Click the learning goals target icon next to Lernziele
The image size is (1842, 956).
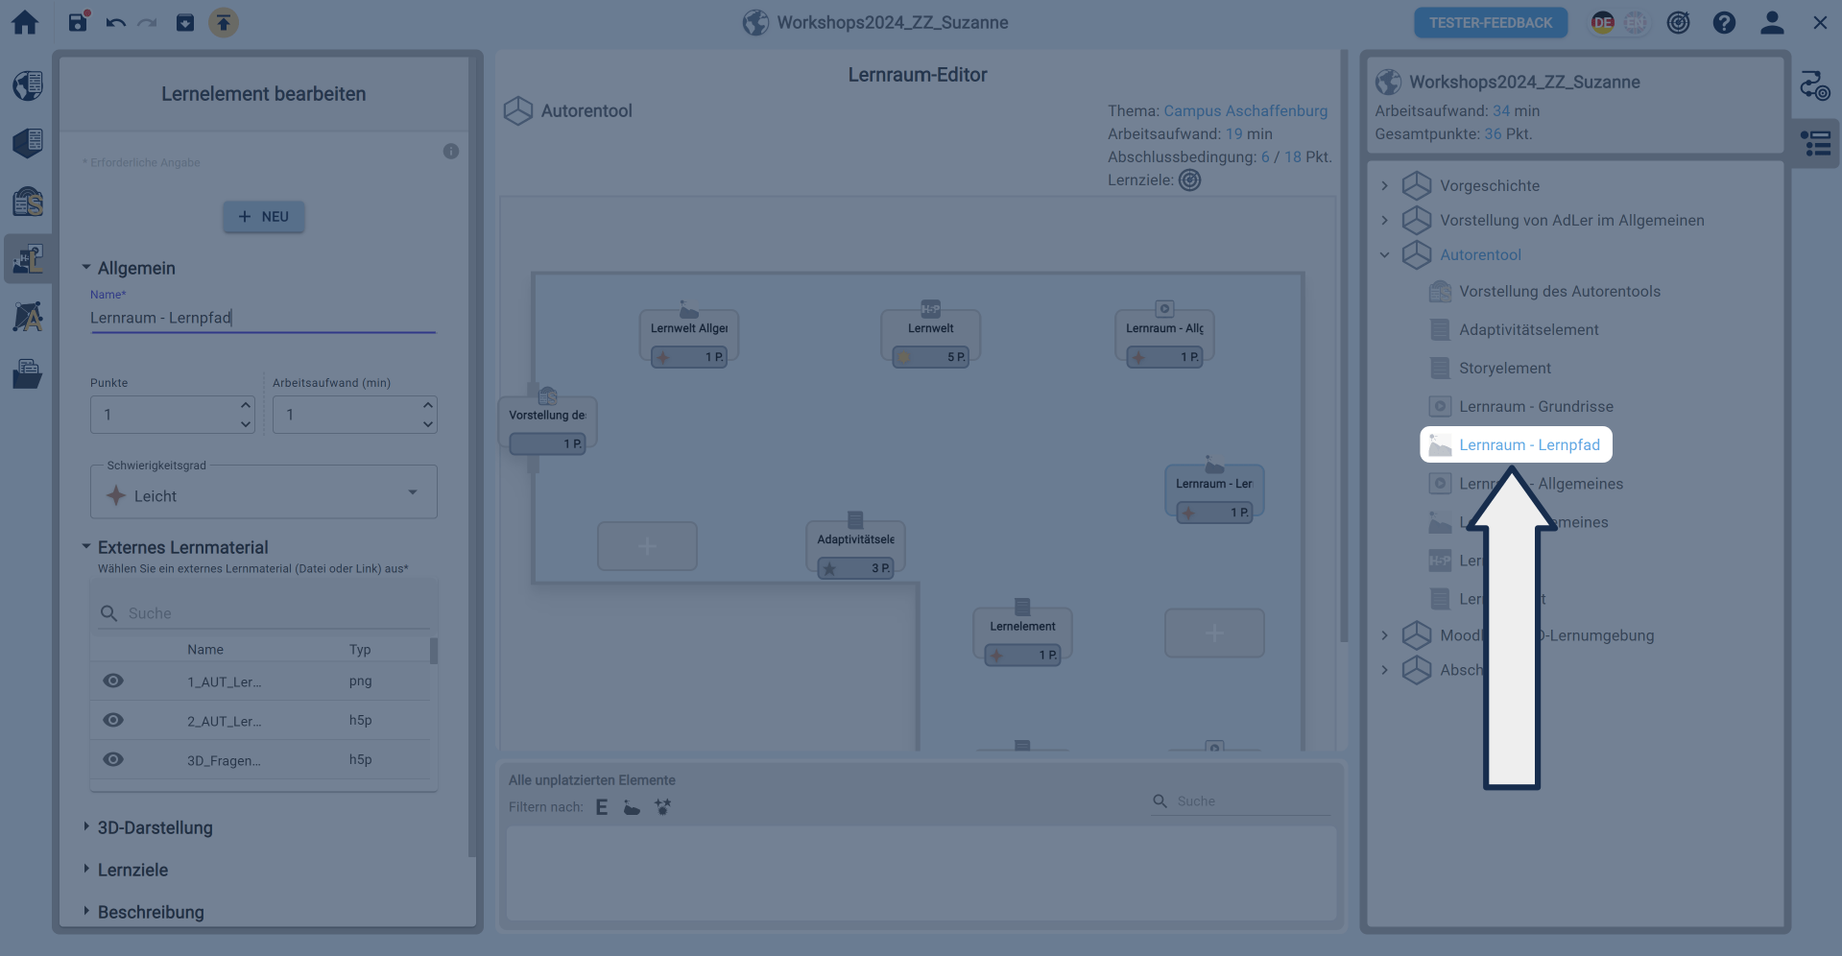coord(1189,180)
